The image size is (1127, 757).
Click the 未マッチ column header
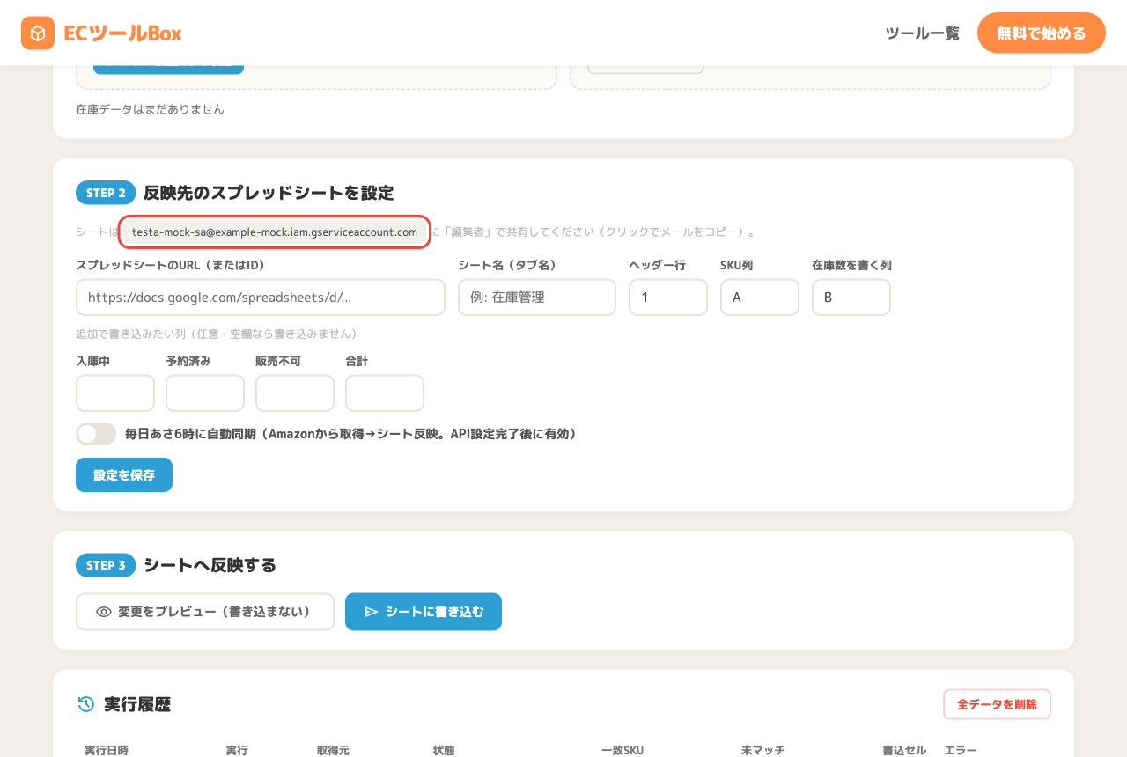click(762, 750)
